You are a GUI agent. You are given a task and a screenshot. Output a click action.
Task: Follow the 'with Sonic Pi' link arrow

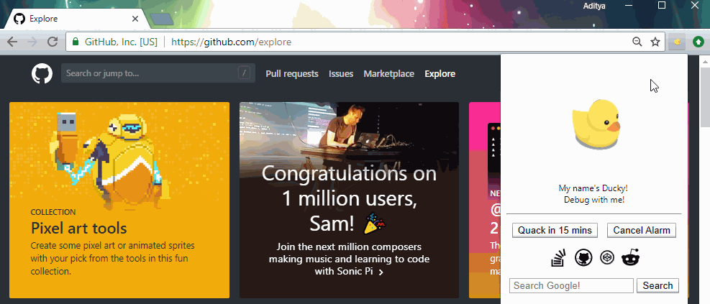[x=381, y=272]
